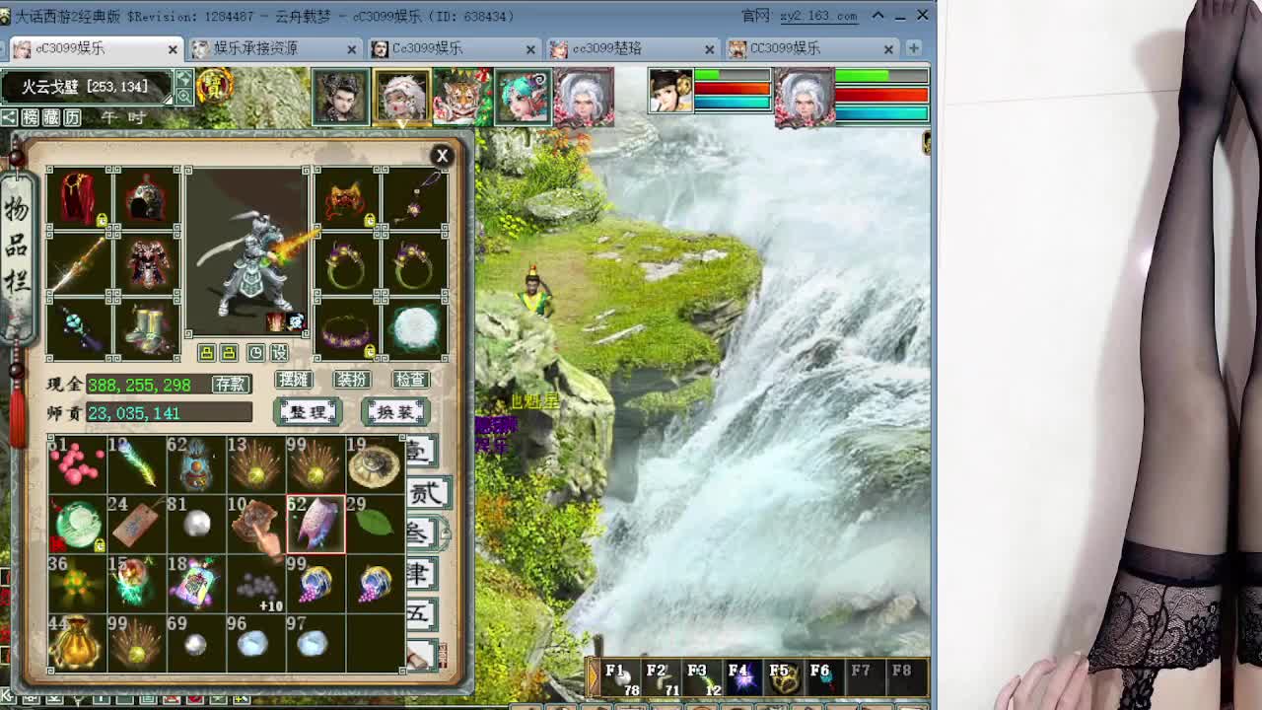This screenshot has height=710, width=1262.
Task: Click the 摆摊 stall button
Action: (293, 379)
